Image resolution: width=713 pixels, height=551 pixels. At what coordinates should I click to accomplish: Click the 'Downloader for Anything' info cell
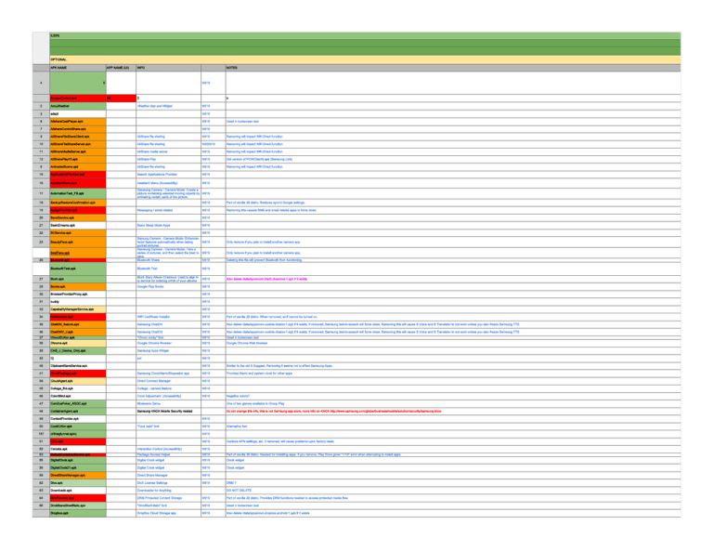(x=168, y=491)
